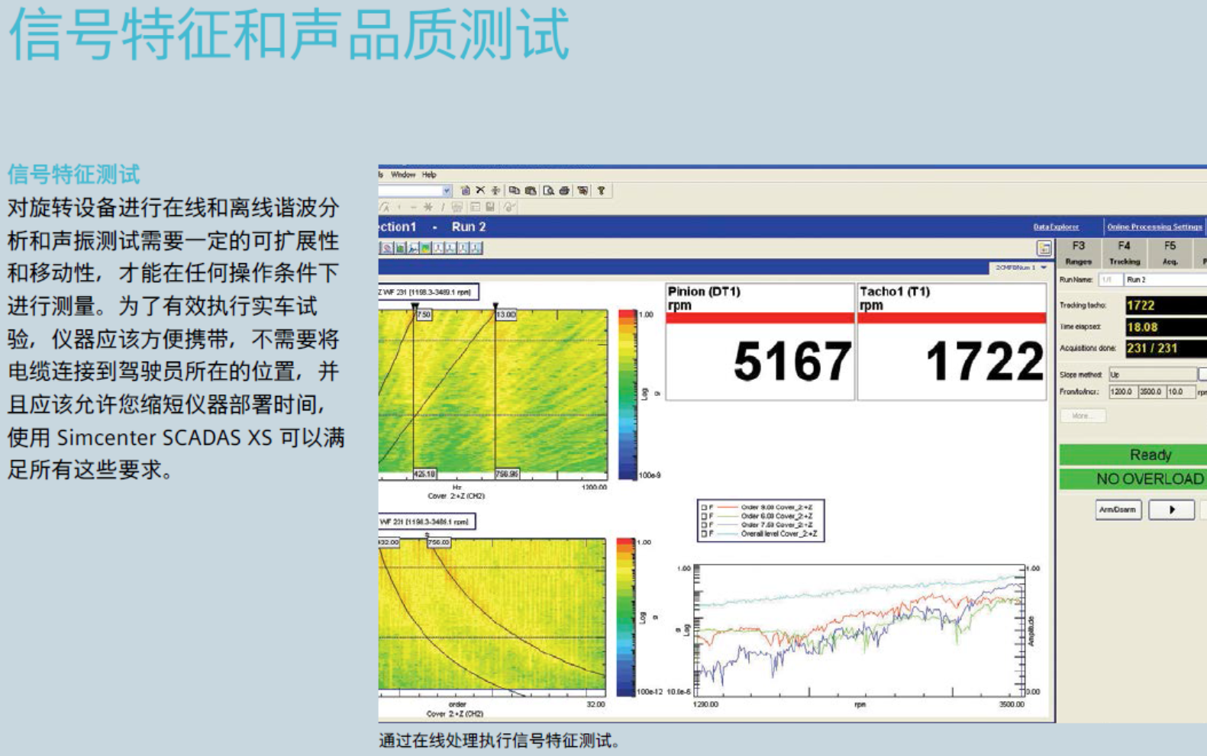Toggle the Order 6.00 Cover_2:+Z checkbox
The width and height of the screenshot is (1207, 756).
(x=704, y=516)
